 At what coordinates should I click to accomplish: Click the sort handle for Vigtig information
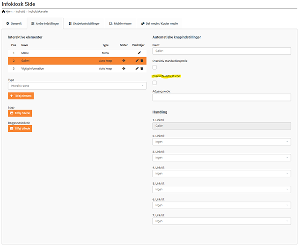pyautogui.click(x=124, y=68)
